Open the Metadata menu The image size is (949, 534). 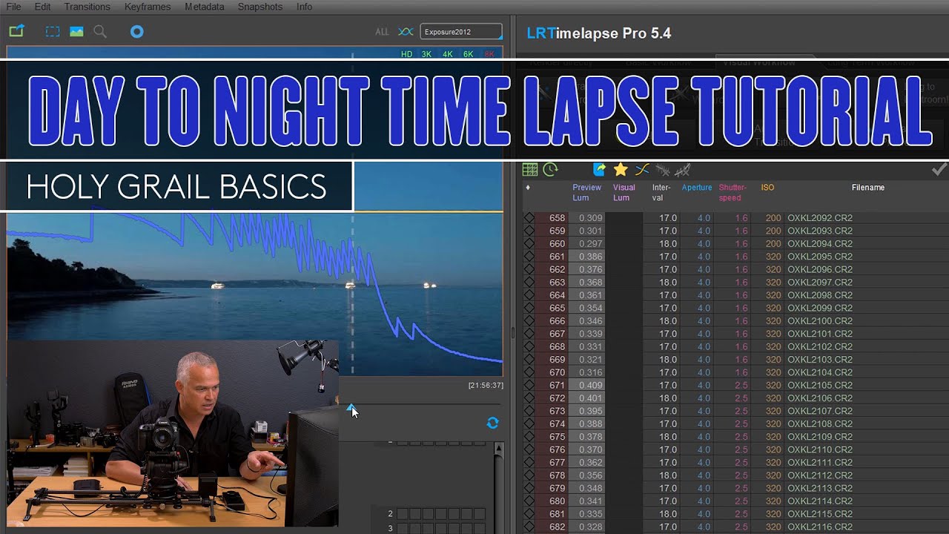click(204, 7)
